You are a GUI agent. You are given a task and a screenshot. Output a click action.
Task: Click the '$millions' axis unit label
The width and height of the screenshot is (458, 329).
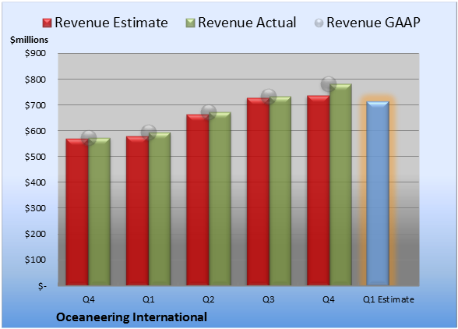click(x=29, y=40)
